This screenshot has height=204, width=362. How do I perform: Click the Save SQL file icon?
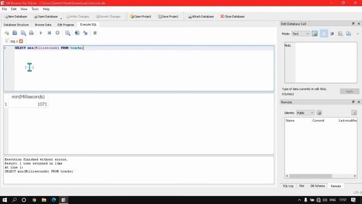pos(23,33)
